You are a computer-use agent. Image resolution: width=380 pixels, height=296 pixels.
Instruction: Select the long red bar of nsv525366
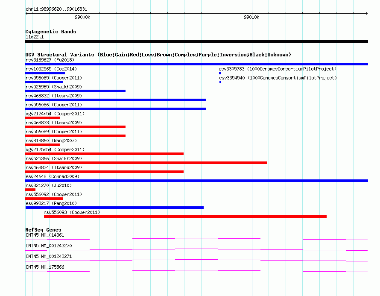146,163
